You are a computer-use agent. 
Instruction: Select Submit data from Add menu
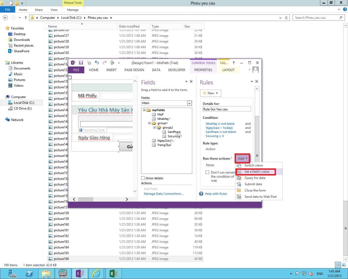click(253, 184)
